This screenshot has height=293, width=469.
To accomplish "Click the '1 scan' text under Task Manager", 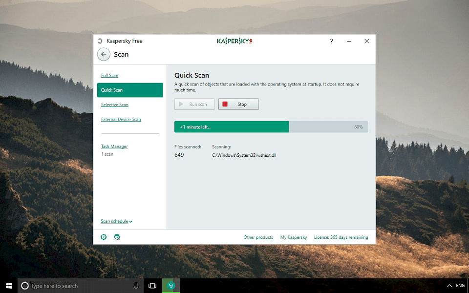I will click(x=107, y=154).
